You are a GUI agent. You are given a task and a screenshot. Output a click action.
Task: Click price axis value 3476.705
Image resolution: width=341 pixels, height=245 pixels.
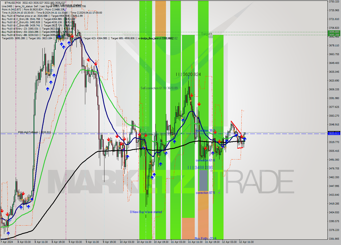click(x=334, y=169)
